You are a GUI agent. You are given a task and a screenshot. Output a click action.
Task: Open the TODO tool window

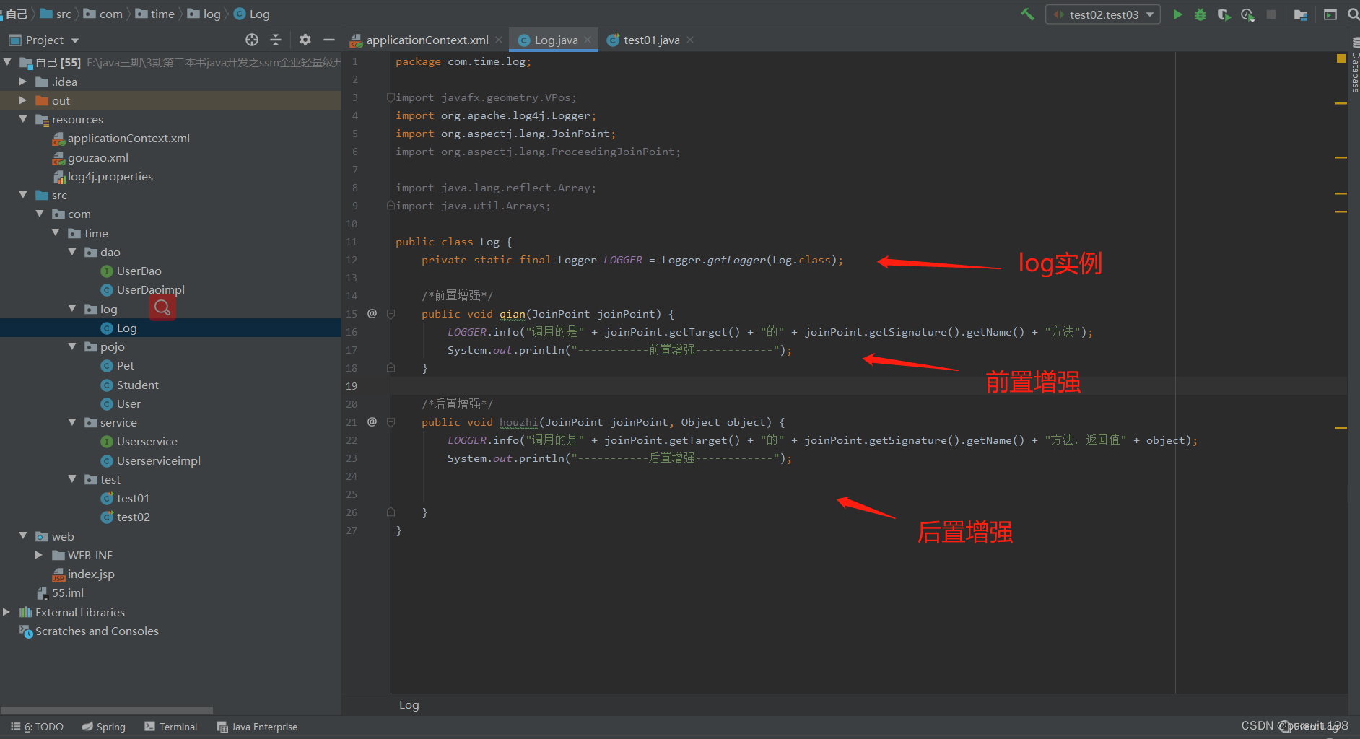tap(36, 727)
